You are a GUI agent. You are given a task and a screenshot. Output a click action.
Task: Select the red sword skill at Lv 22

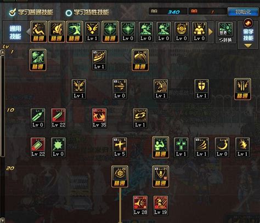(58, 118)
